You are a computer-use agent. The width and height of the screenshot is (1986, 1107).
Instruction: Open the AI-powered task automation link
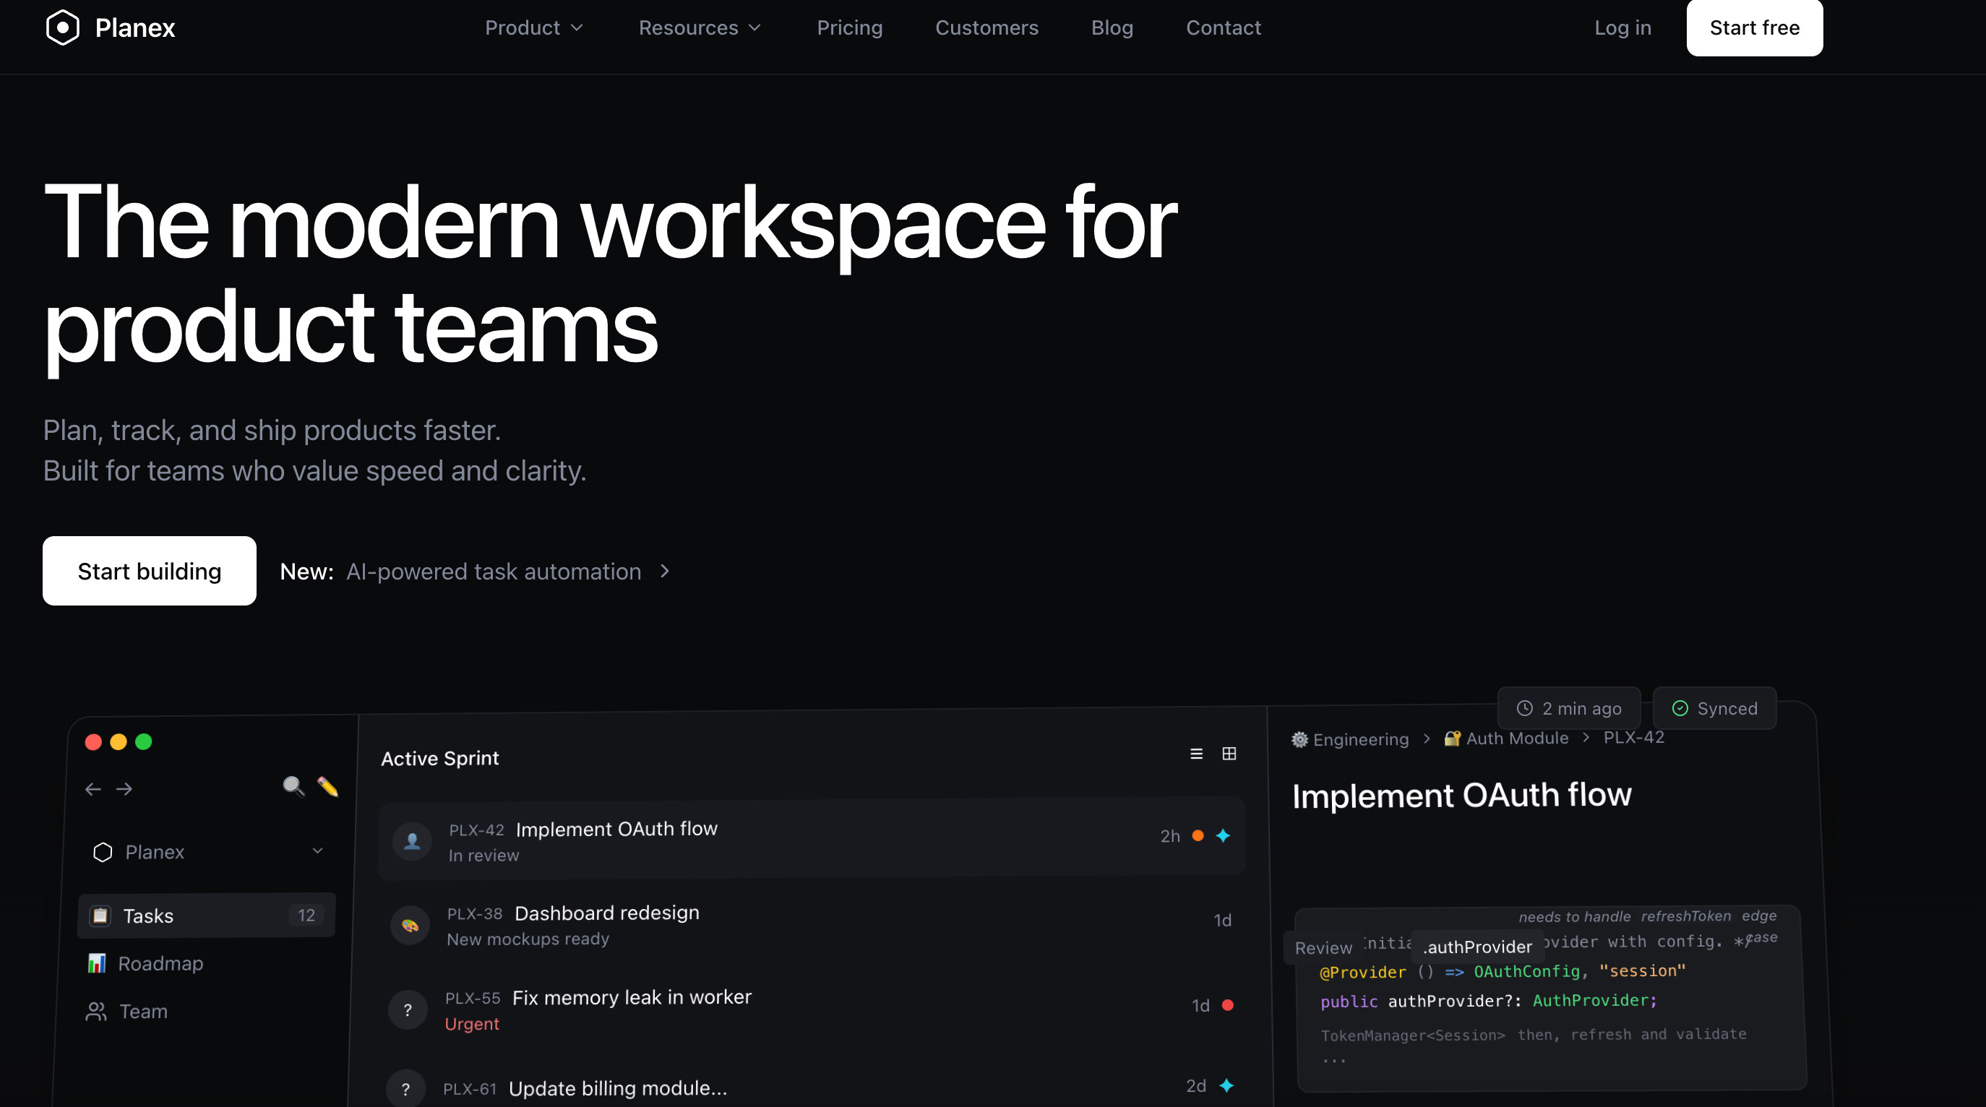494,572
